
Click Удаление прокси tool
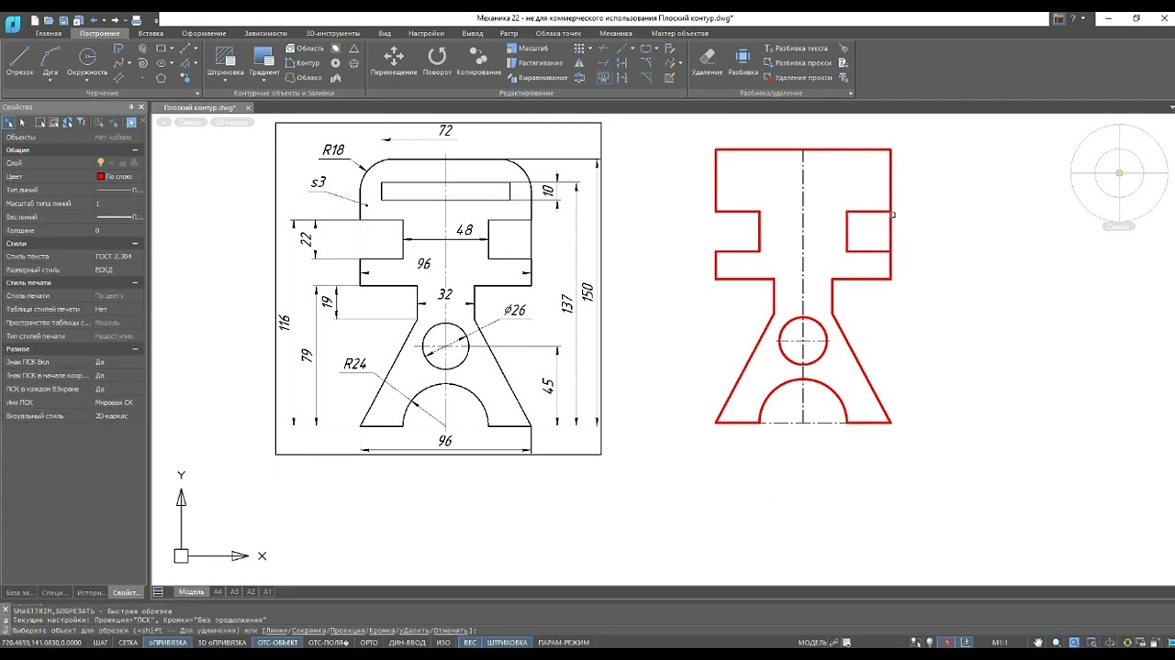point(797,78)
